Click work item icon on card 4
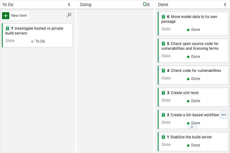This screenshot has height=153, width=230. (163, 71)
